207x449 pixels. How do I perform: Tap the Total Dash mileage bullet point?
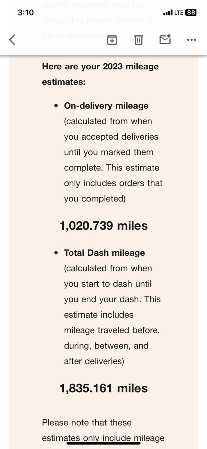tap(56, 253)
